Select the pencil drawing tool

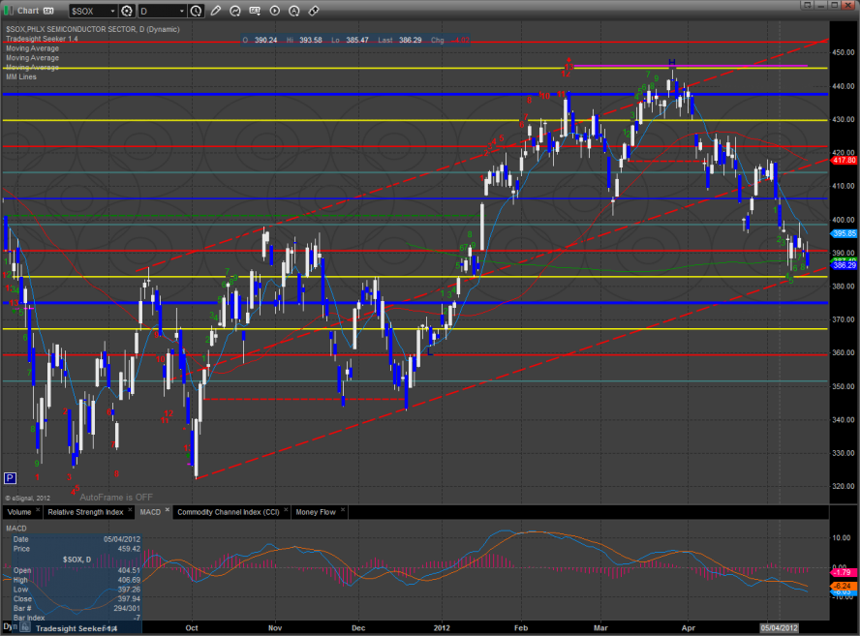[215, 11]
